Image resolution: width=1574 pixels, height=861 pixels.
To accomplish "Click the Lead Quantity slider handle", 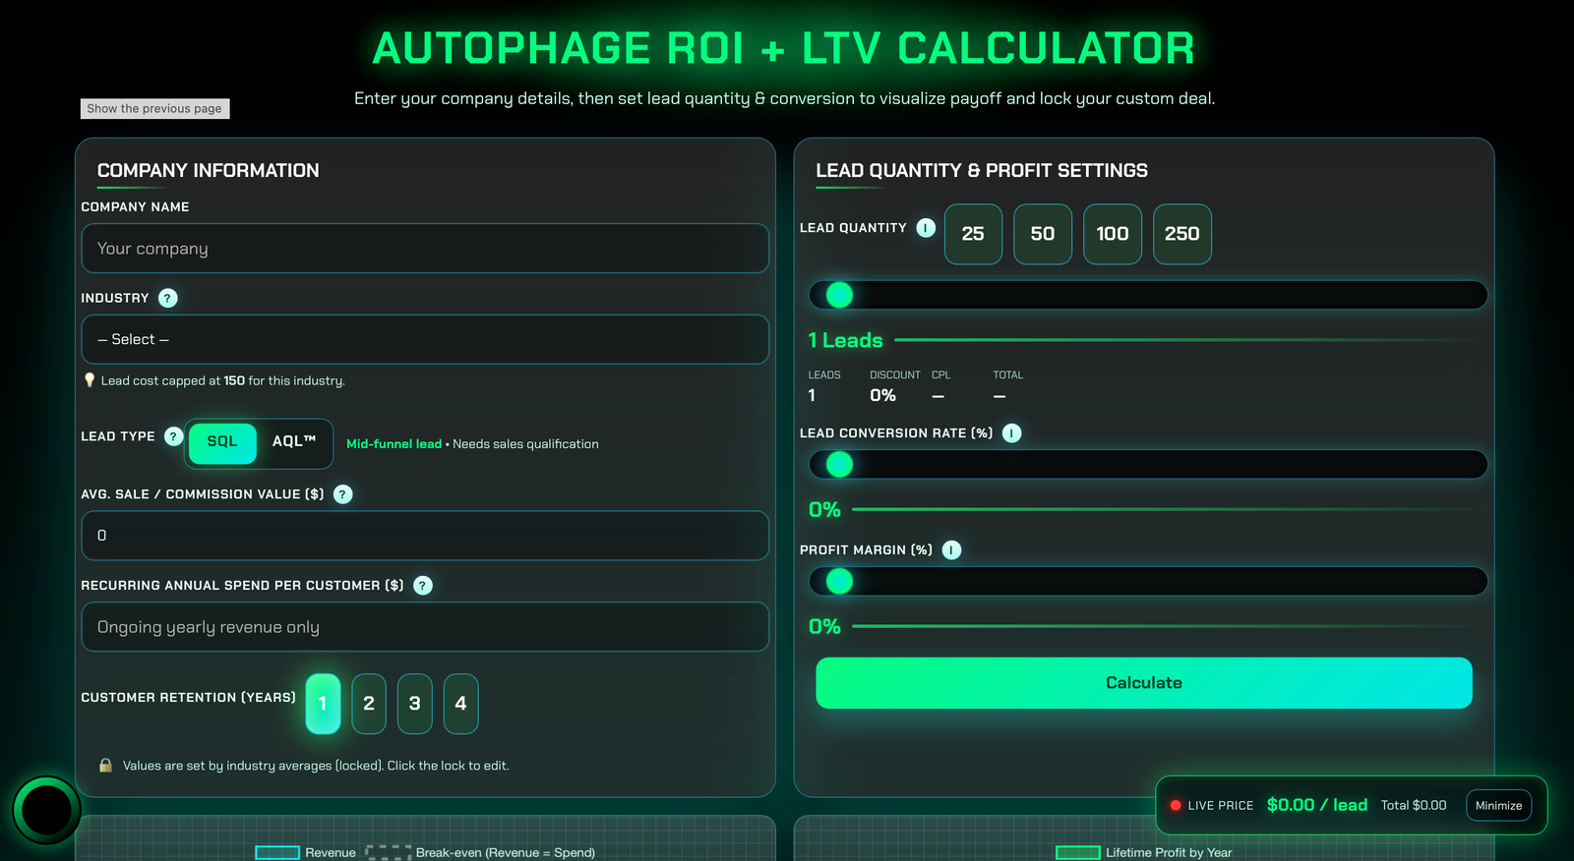I will (x=839, y=295).
